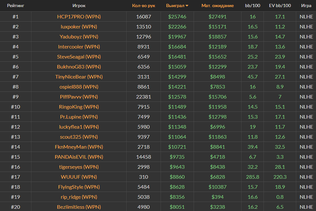The image size is (316, 211).
Task: Open FknMneyMan (WPN) player link
Action: (x=79, y=147)
